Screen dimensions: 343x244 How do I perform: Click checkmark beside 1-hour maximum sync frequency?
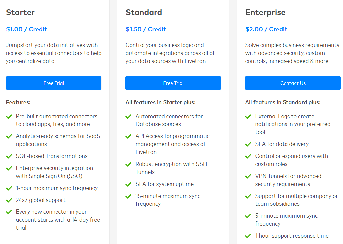[x=9, y=188]
